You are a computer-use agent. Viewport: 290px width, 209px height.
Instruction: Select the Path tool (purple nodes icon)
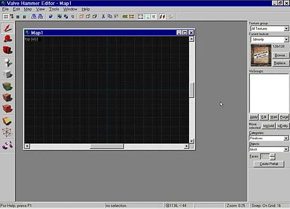[8, 145]
